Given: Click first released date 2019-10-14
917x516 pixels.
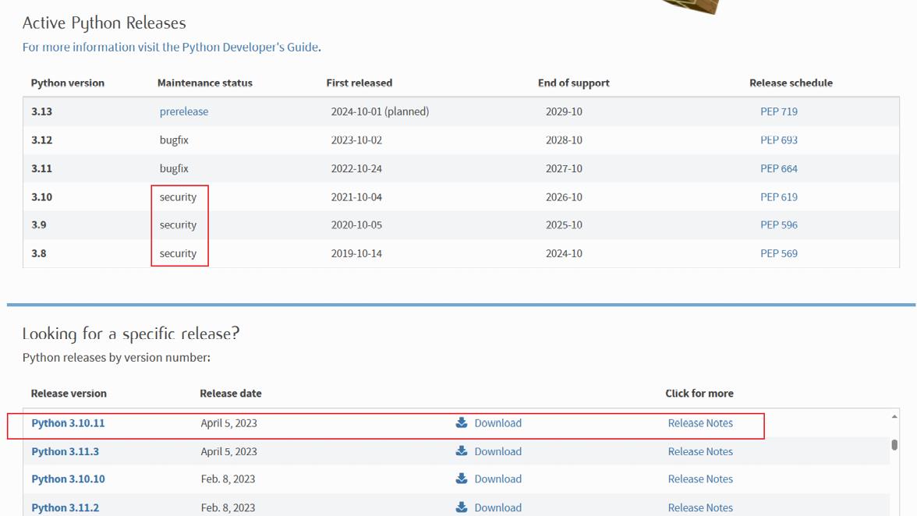Looking at the screenshot, I should point(356,253).
